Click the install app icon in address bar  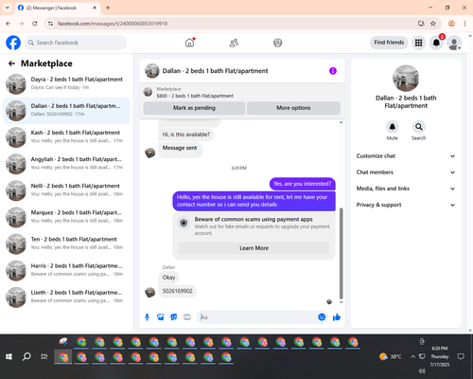421,24
